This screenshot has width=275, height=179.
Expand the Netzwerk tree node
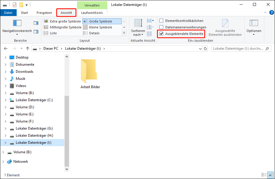(x=3, y=162)
